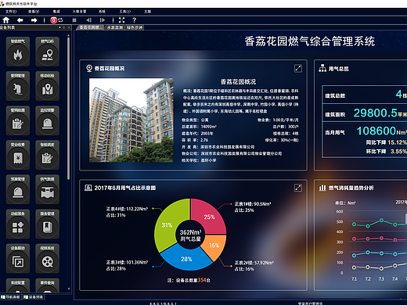
Task: Switch to the 绿色沙洲 tab
Action: pyautogui.click(x=135, y=27)
